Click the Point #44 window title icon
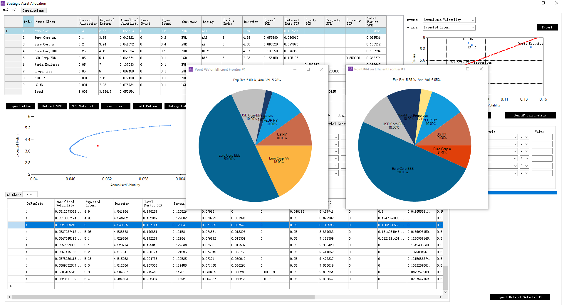Viewport: 564px width, 305px height. click(x=350, y=69)
